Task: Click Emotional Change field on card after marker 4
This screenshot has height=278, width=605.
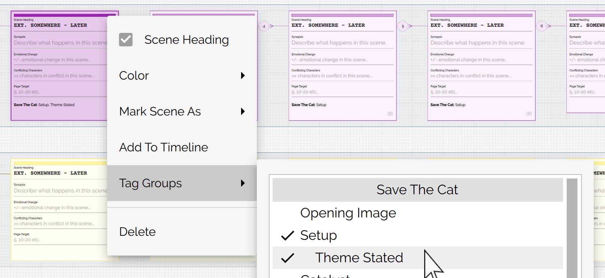Action: tap(343, 60)
